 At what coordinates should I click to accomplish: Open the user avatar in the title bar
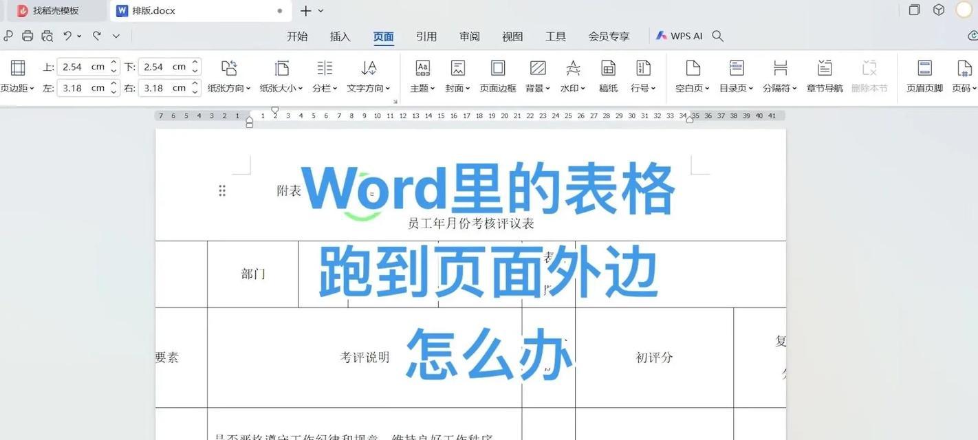click(964, 10)
